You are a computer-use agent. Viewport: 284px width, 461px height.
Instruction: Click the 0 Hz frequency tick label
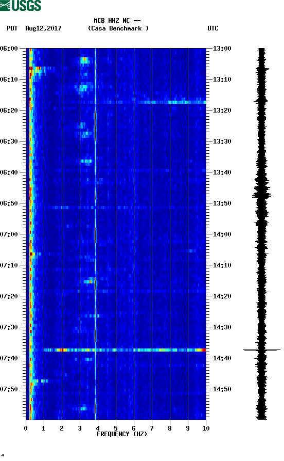click(26, 428)
